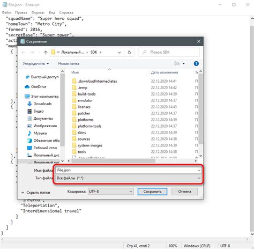Expand the file name history dropdown
This screenshot has width=254, height=249.
(199, 170)
